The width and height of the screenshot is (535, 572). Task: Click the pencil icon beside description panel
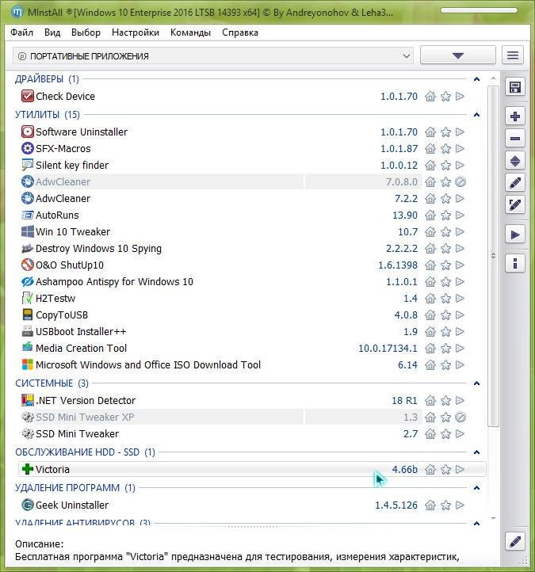tap(515, 541)
